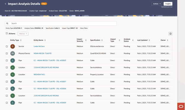The width and height of the screenshot is (185, 110).
Task: Check the DSL-450007 pipe row checkbox
Action: point(7,82)
